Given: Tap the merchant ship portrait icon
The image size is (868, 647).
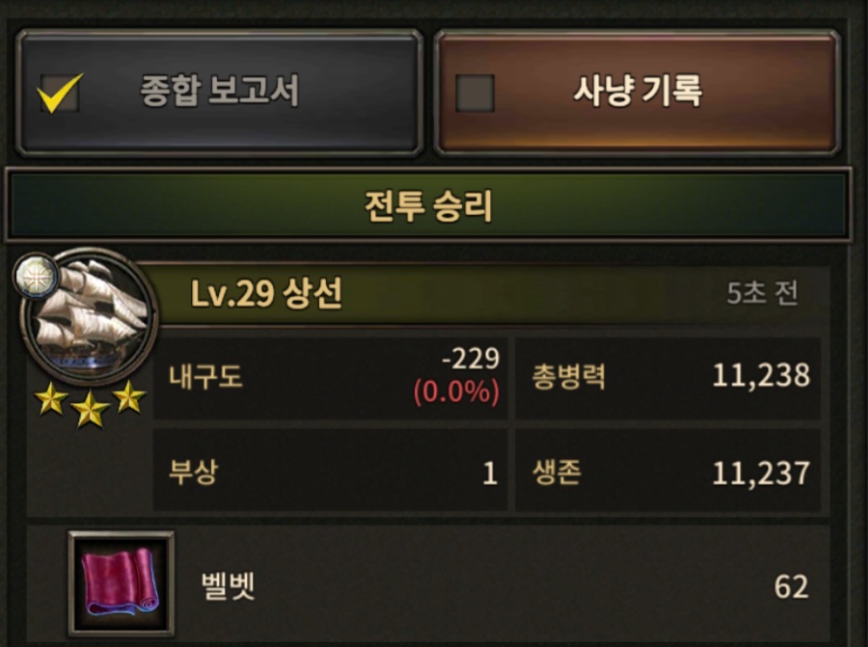Looking at the screenshot, I should point(89,317).
